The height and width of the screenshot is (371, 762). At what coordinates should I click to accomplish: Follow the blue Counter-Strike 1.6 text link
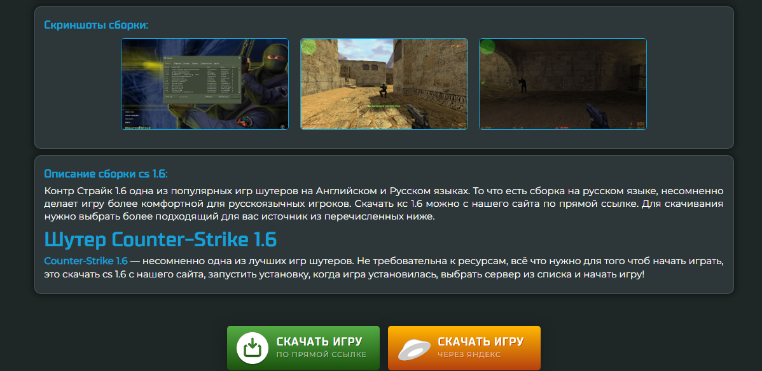86,261
